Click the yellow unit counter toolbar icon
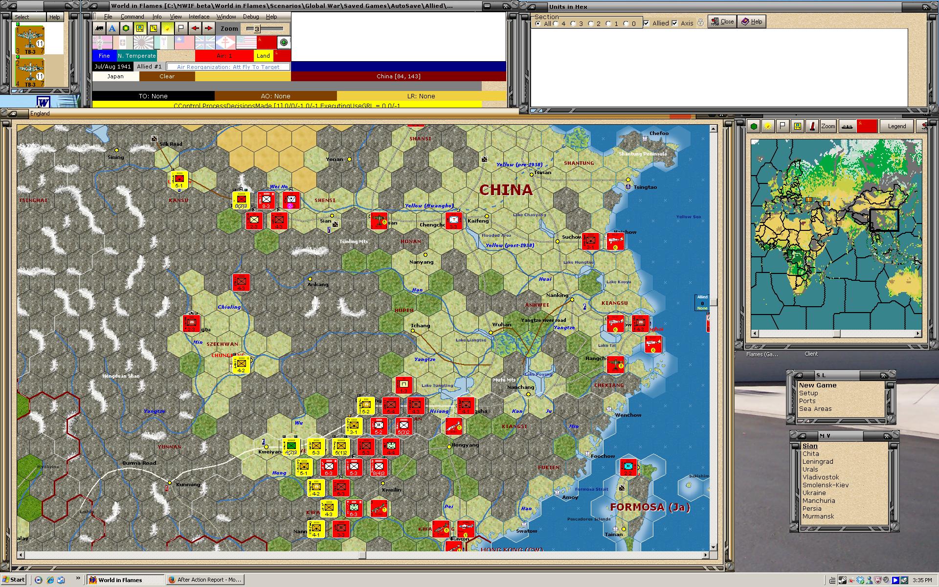This screenshot has height=587, width=939. pos(140,28)
